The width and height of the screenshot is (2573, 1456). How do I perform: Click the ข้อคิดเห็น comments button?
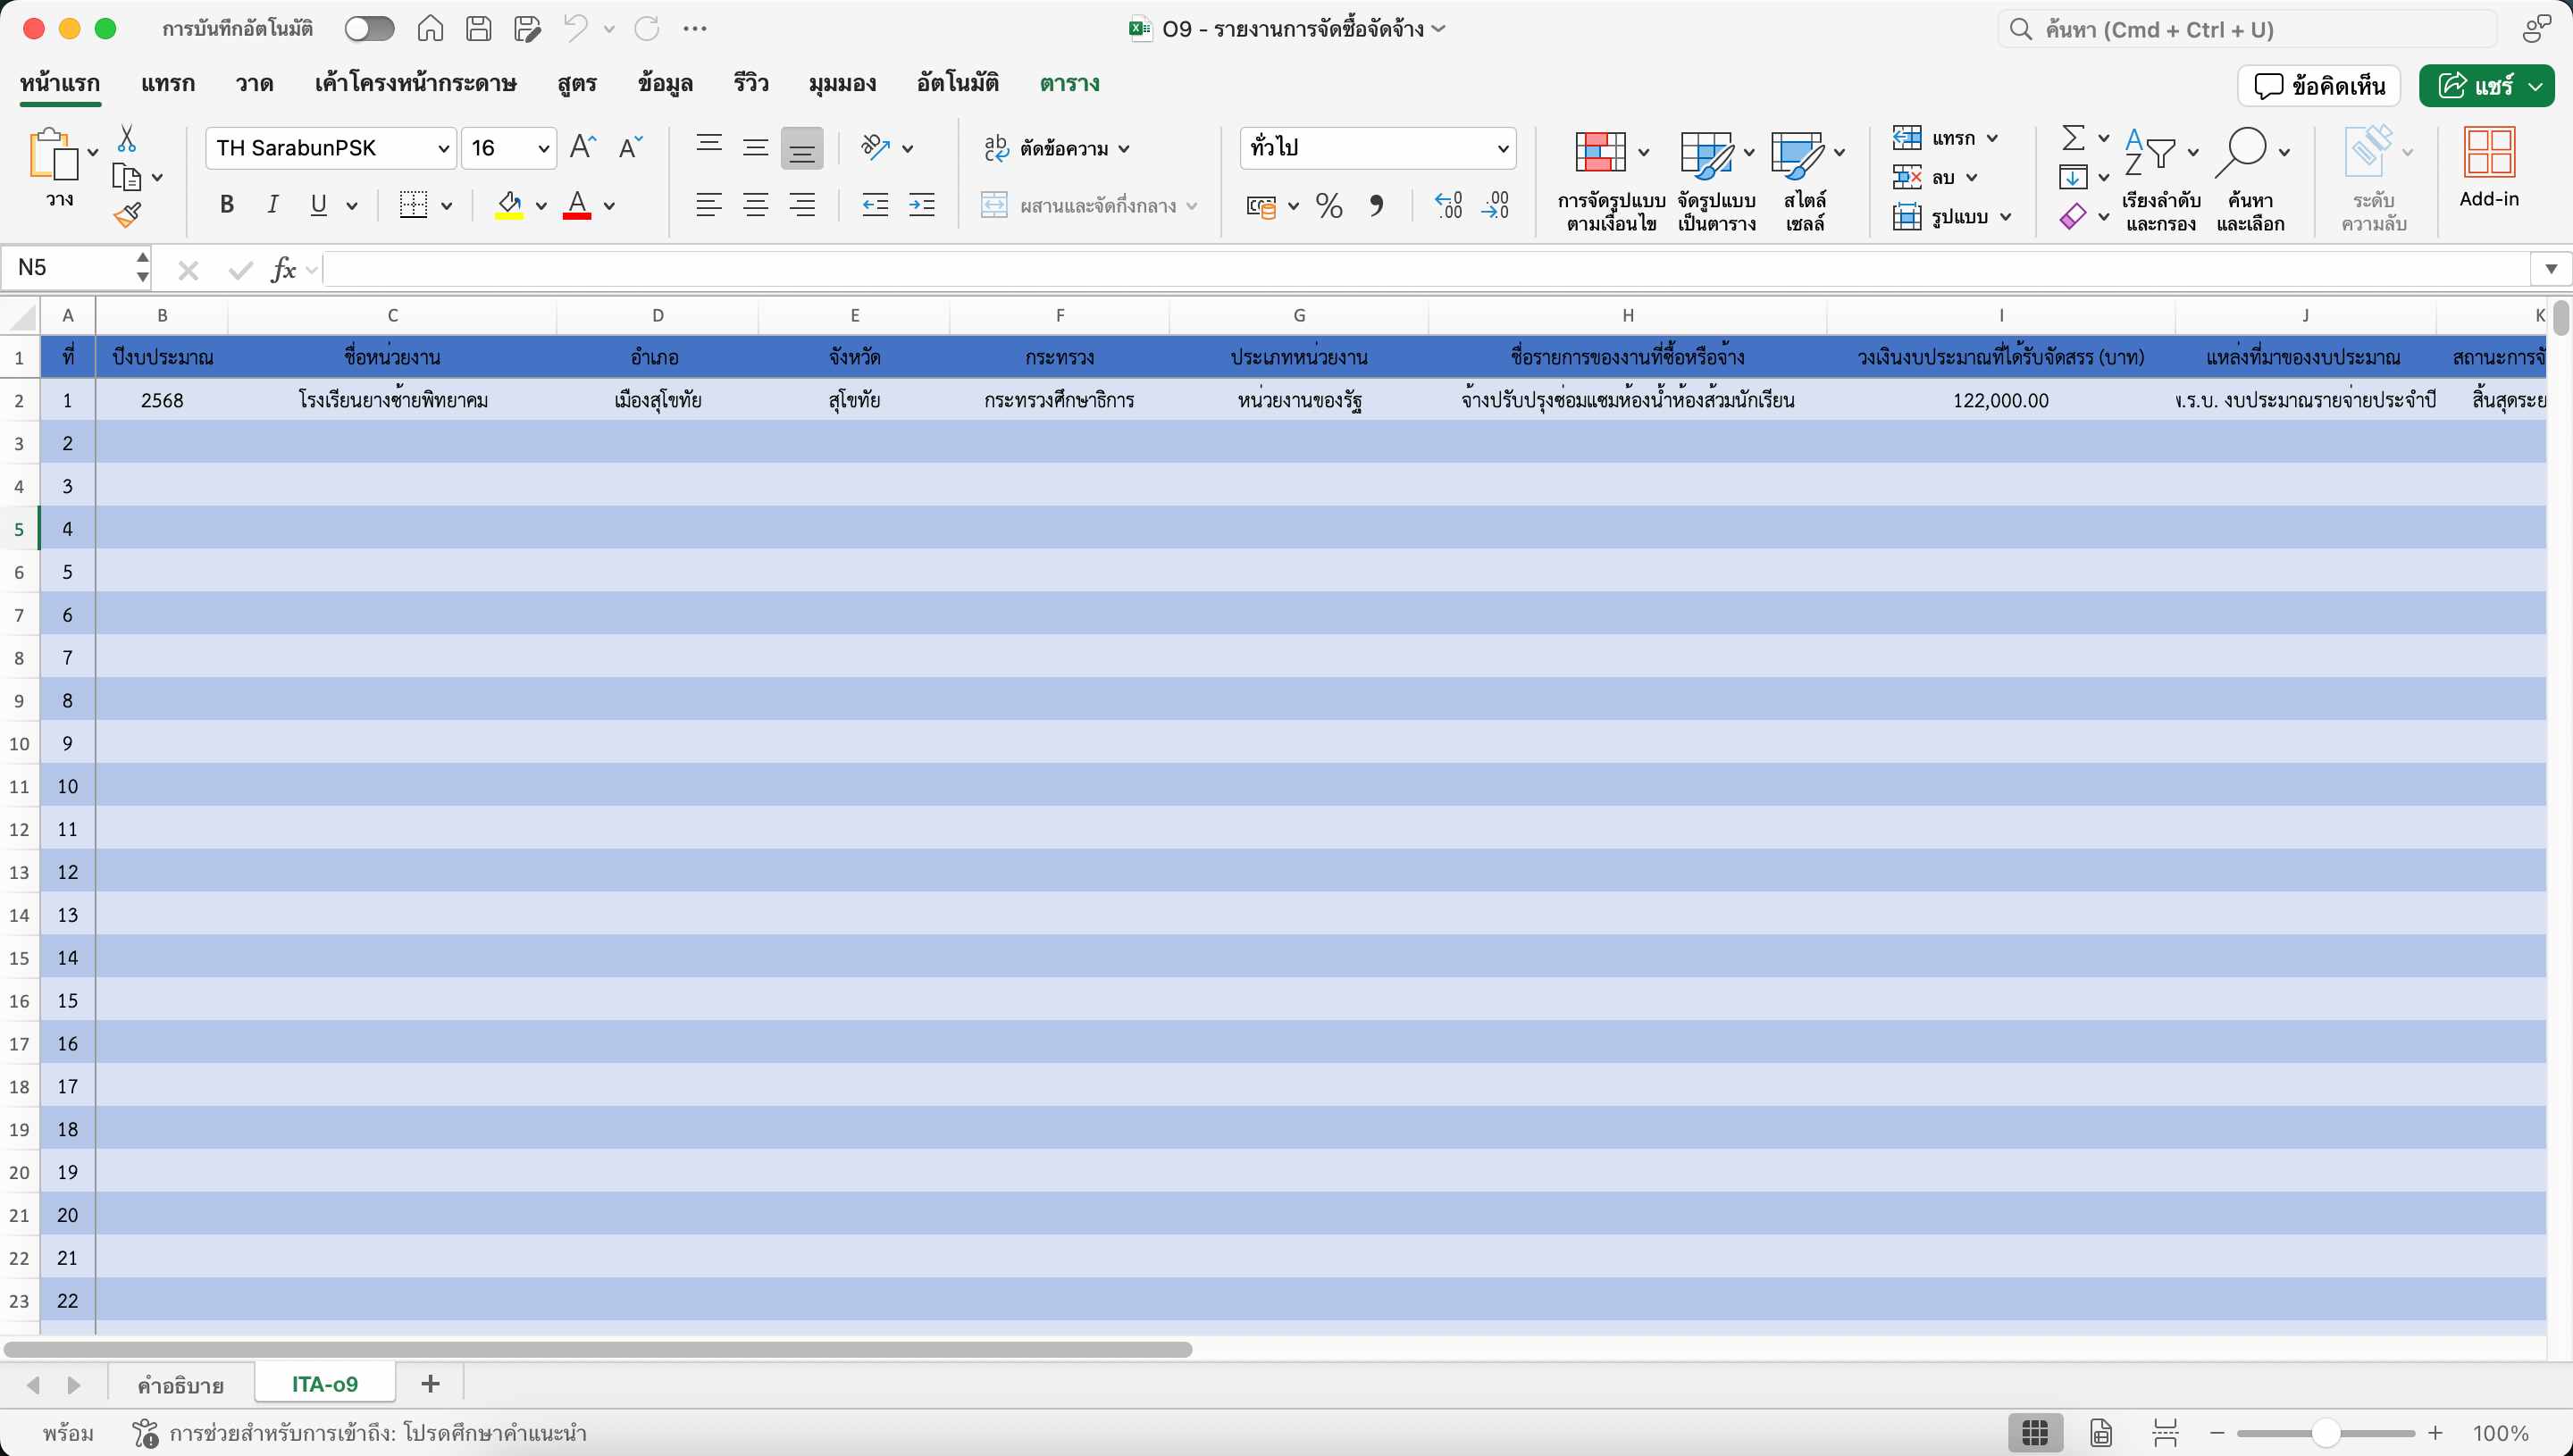coord(2319,86)
